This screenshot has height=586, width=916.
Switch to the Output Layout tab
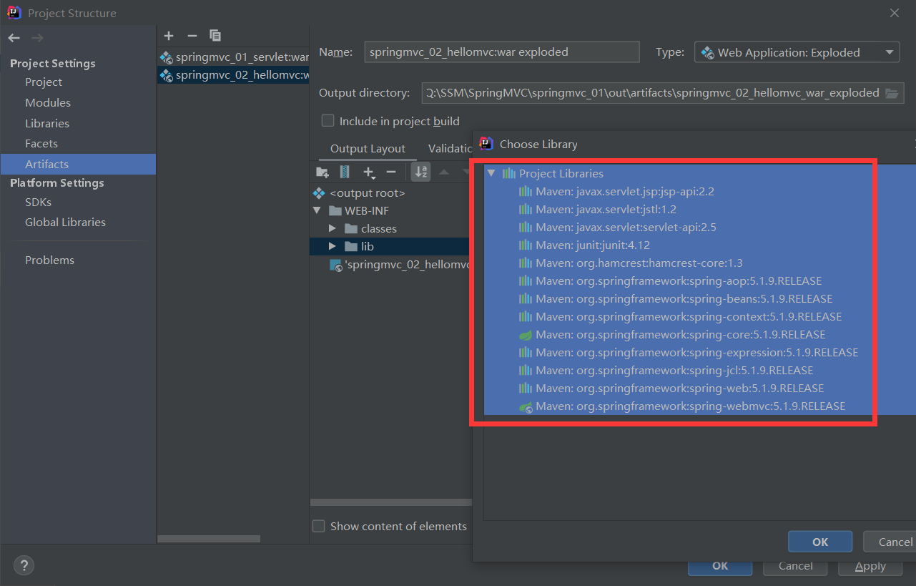pyautogui.click(x=368, y=149)
